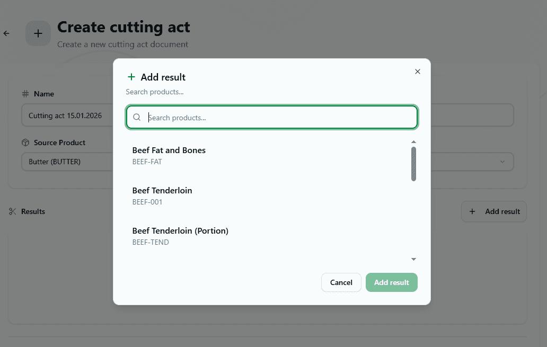Click the Cancel button
This screenshot has width=547, height=347.
341,282
